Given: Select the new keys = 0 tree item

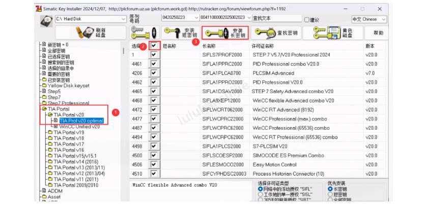Looking at the screenshot, I should [58, 45].
